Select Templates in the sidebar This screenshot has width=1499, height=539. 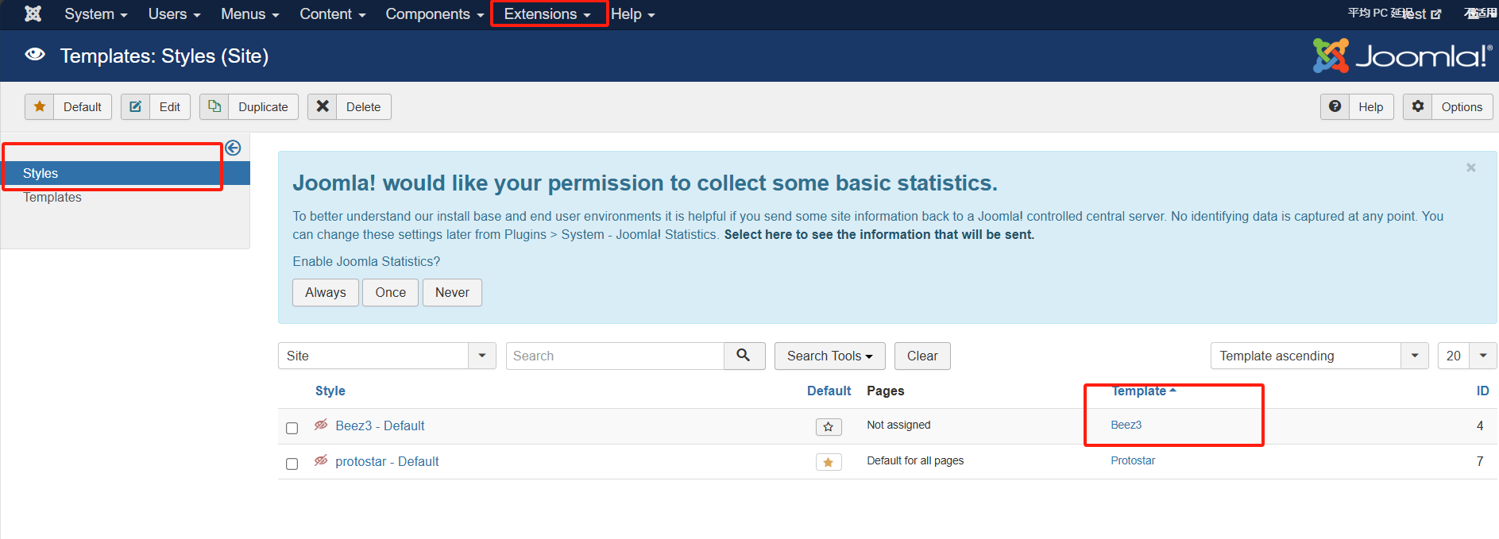click(52, 197)
